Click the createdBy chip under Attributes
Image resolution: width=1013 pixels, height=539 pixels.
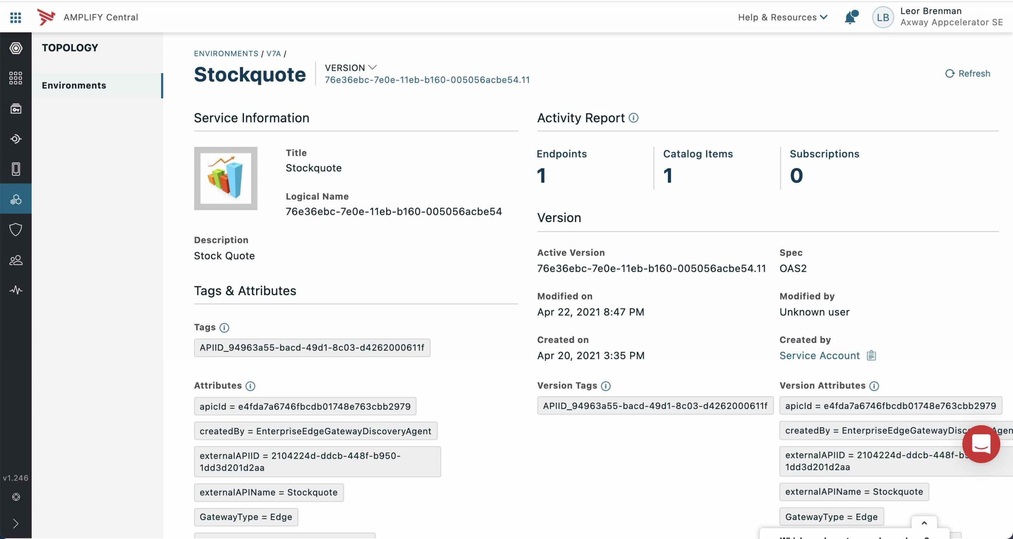pos(316,431)
